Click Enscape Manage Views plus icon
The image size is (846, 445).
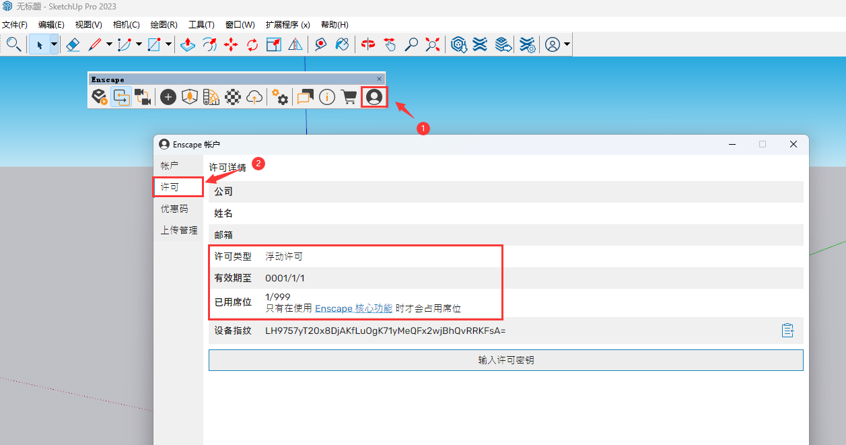coord(168,97)
